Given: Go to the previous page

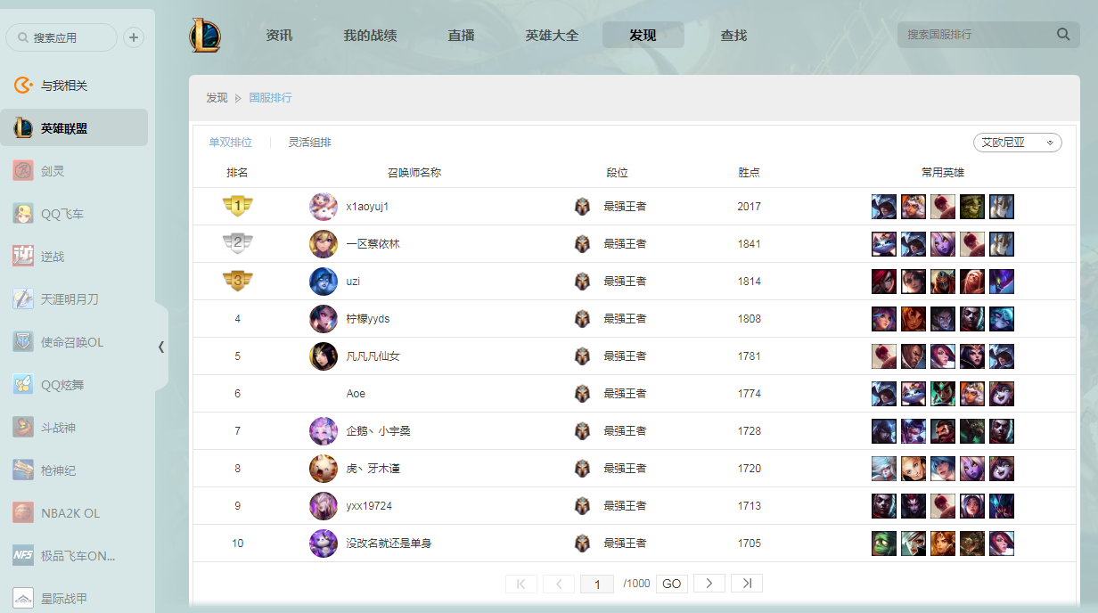Looking at the screenshot, I should pos(559,584).
